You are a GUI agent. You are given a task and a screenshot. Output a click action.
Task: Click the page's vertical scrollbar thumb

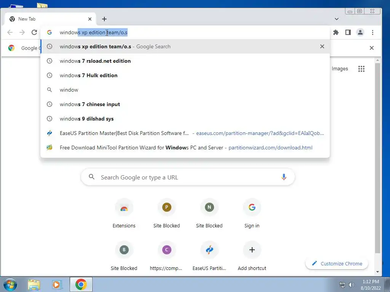tap(377, 158)
